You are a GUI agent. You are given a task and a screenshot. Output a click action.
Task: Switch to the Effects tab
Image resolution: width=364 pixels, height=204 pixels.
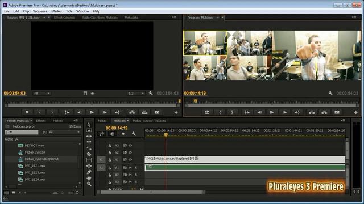[41, 121]
